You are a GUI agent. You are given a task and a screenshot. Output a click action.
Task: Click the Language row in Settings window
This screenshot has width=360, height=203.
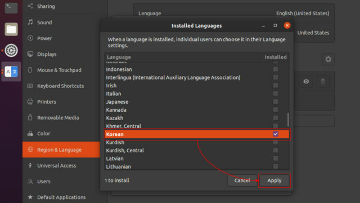tap(234, 13)
